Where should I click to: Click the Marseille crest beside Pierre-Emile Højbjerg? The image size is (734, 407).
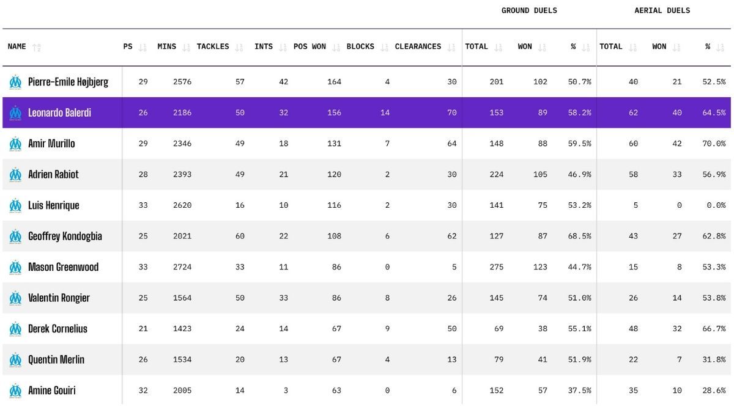(x=15, y=82)
